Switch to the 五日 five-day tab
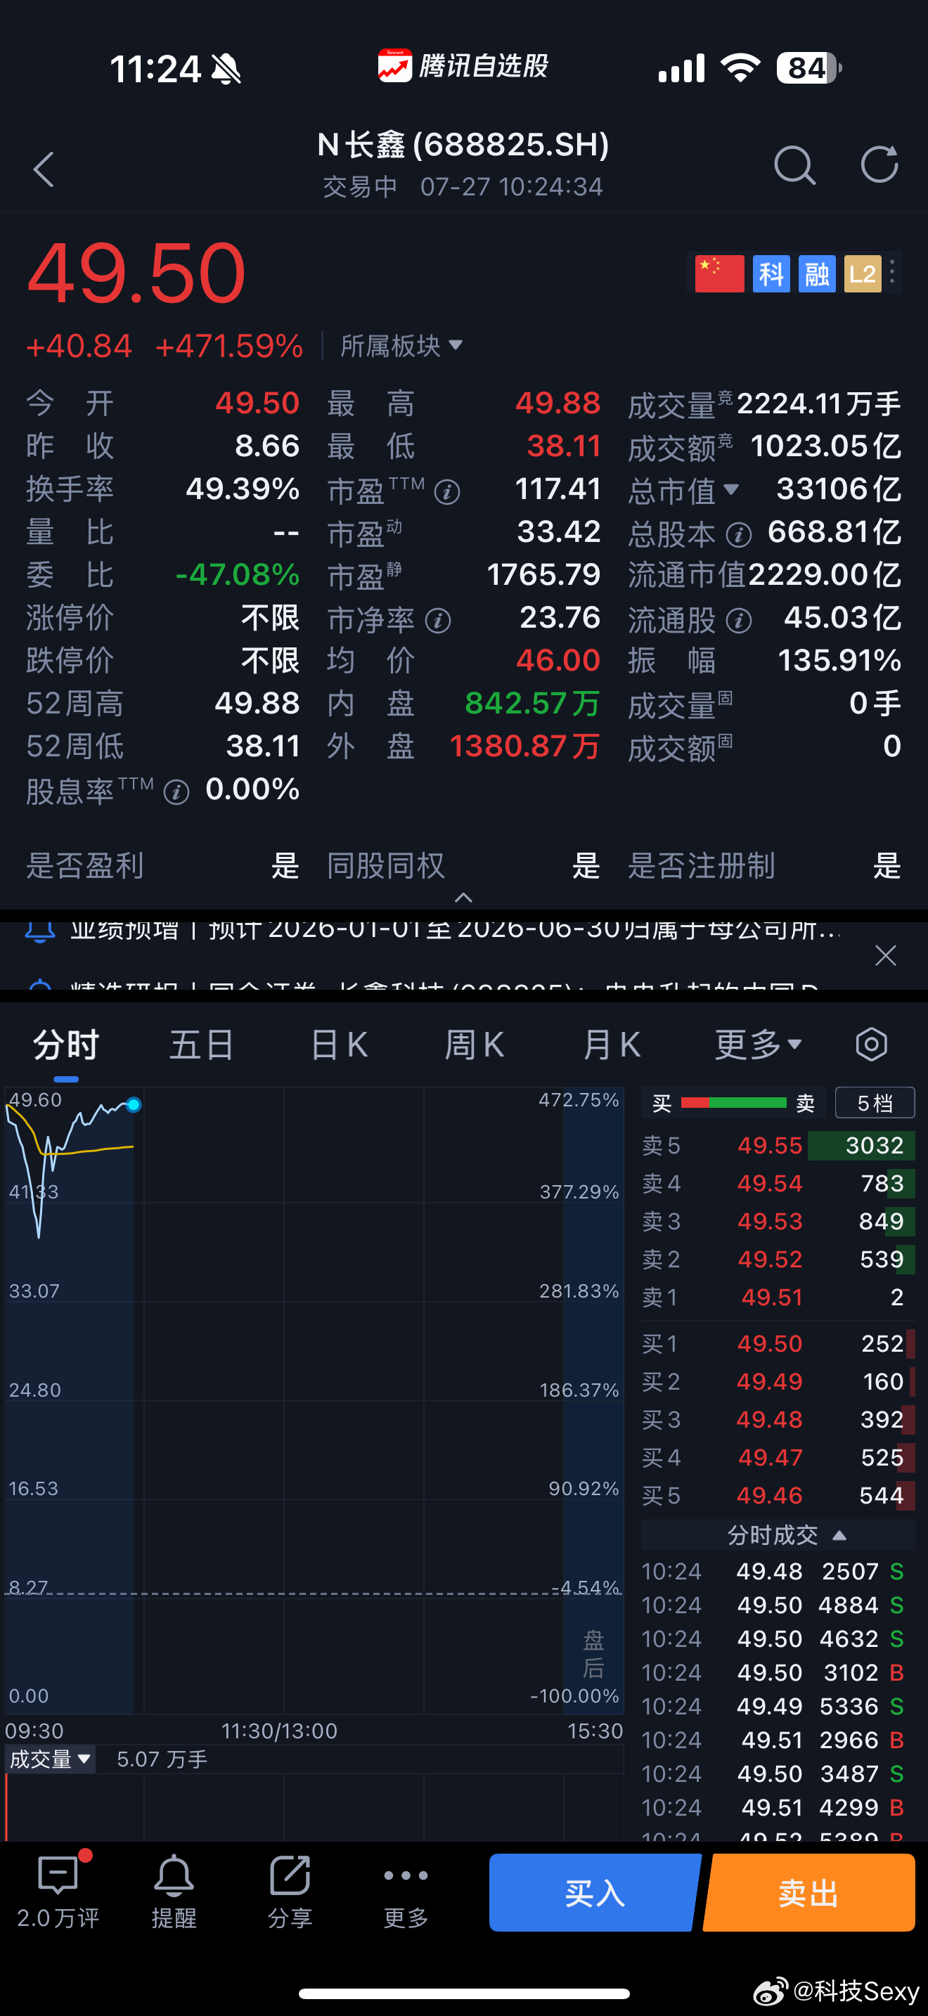 point(201,1045)
